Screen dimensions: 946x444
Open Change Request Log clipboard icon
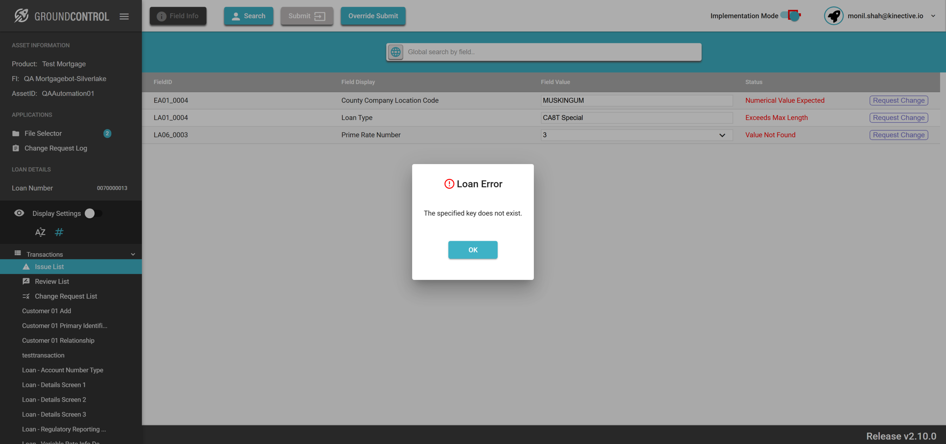(x=16, y=148)
